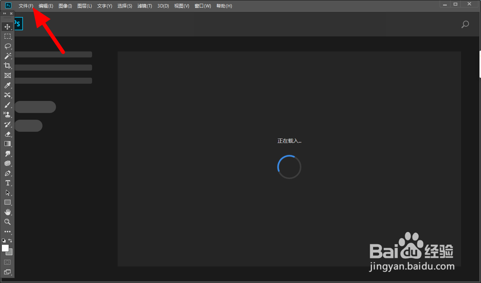The image size is (481, 283).
Task: Select the Rectangle shape tool
Action: [7, 202]
